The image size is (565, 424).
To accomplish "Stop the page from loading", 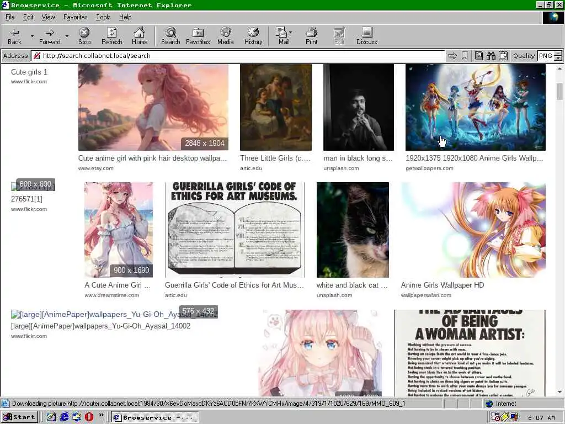I will 84,36.
